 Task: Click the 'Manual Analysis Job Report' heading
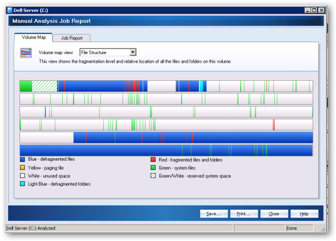coord(51,21)
